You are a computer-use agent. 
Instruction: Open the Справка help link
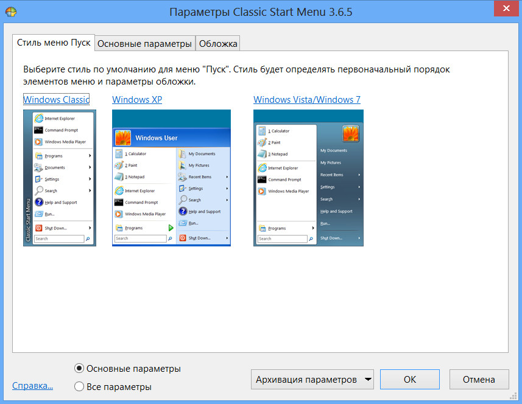[32, 385]
